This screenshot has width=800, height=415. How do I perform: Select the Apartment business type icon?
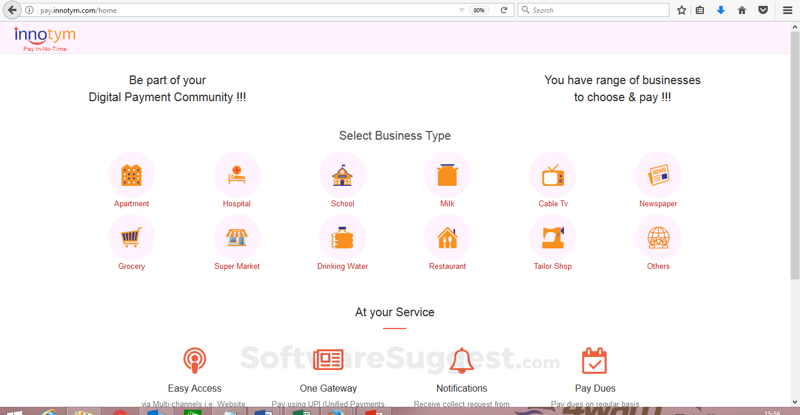pyautogui.click(x=131, y=174)
